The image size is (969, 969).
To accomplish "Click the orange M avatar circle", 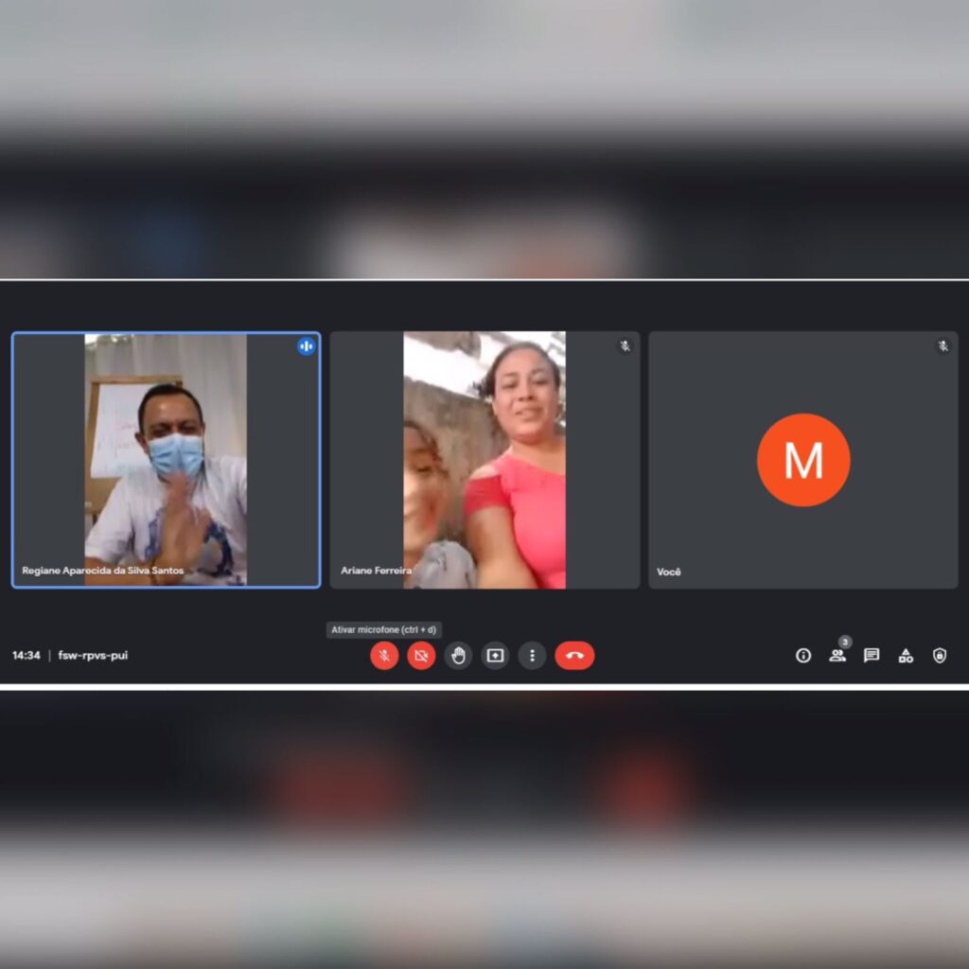I will click(803, 460).
